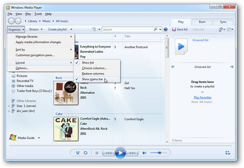The image size is (244, 168).
Task: Toggle the Show menu bar option
Action: pos(92,79)
